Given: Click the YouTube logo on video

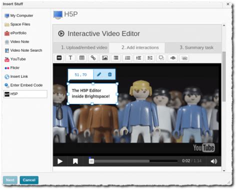Looking at the screenshot, I should (x=204, y=148).
